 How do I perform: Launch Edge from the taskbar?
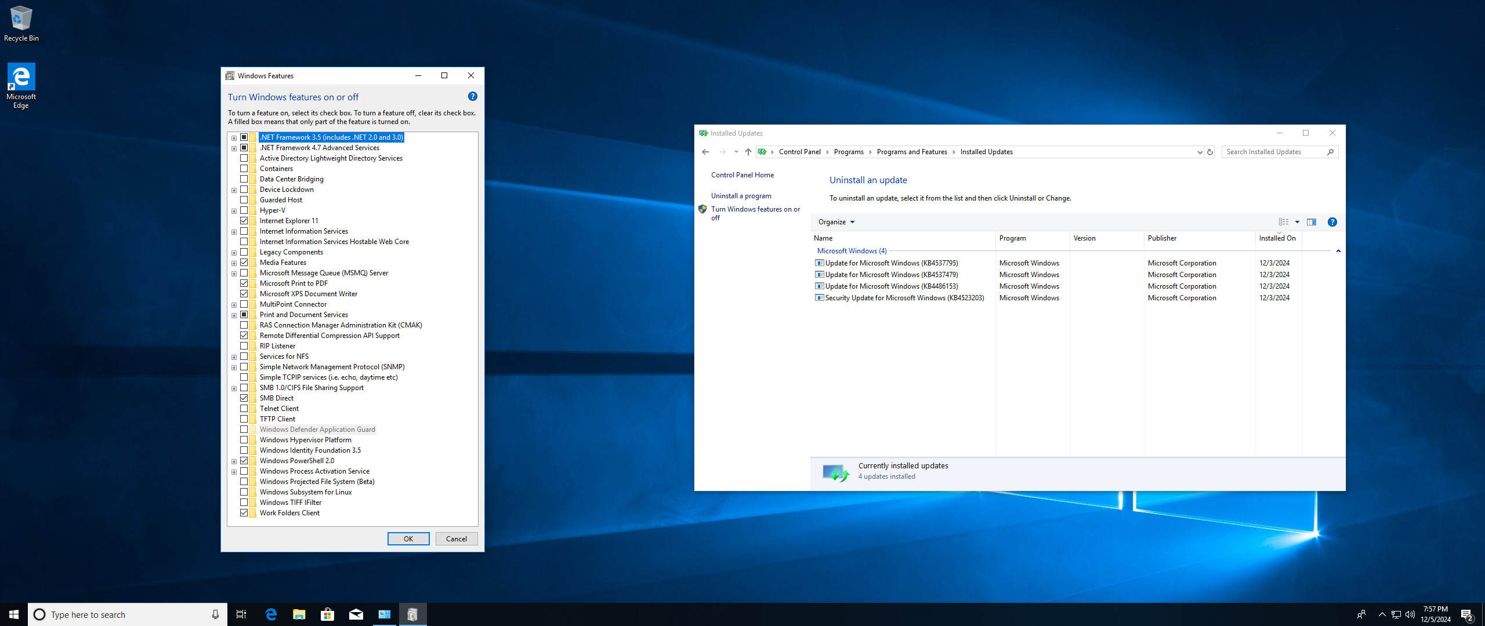(271, 614)
